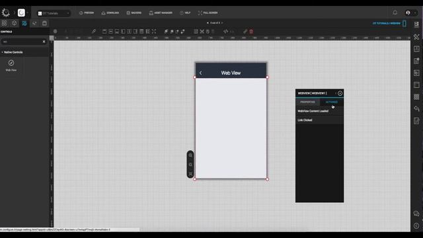Select the fourth left panel tab icon
Image resolution: width=423 pixels, height=238 pixels.
click(34, 23)
